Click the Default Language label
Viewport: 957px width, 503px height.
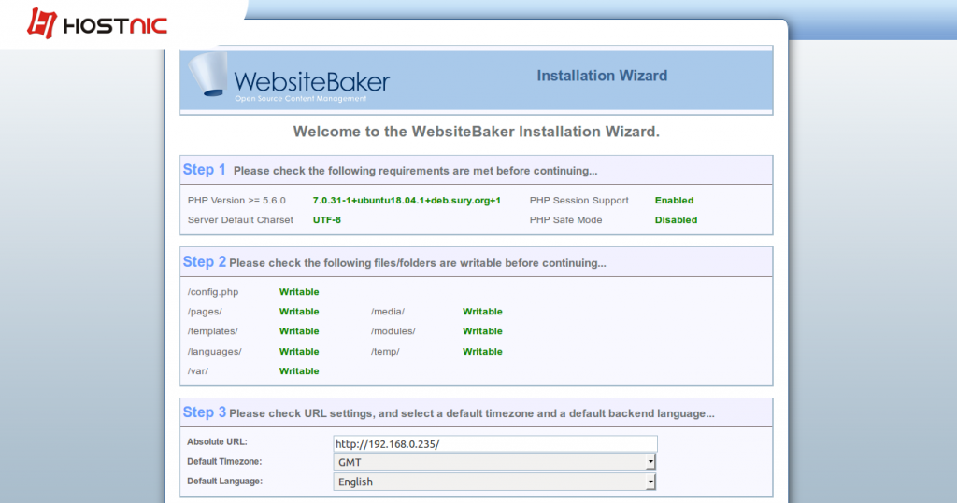pyautogui.click(x=224, y=481)
